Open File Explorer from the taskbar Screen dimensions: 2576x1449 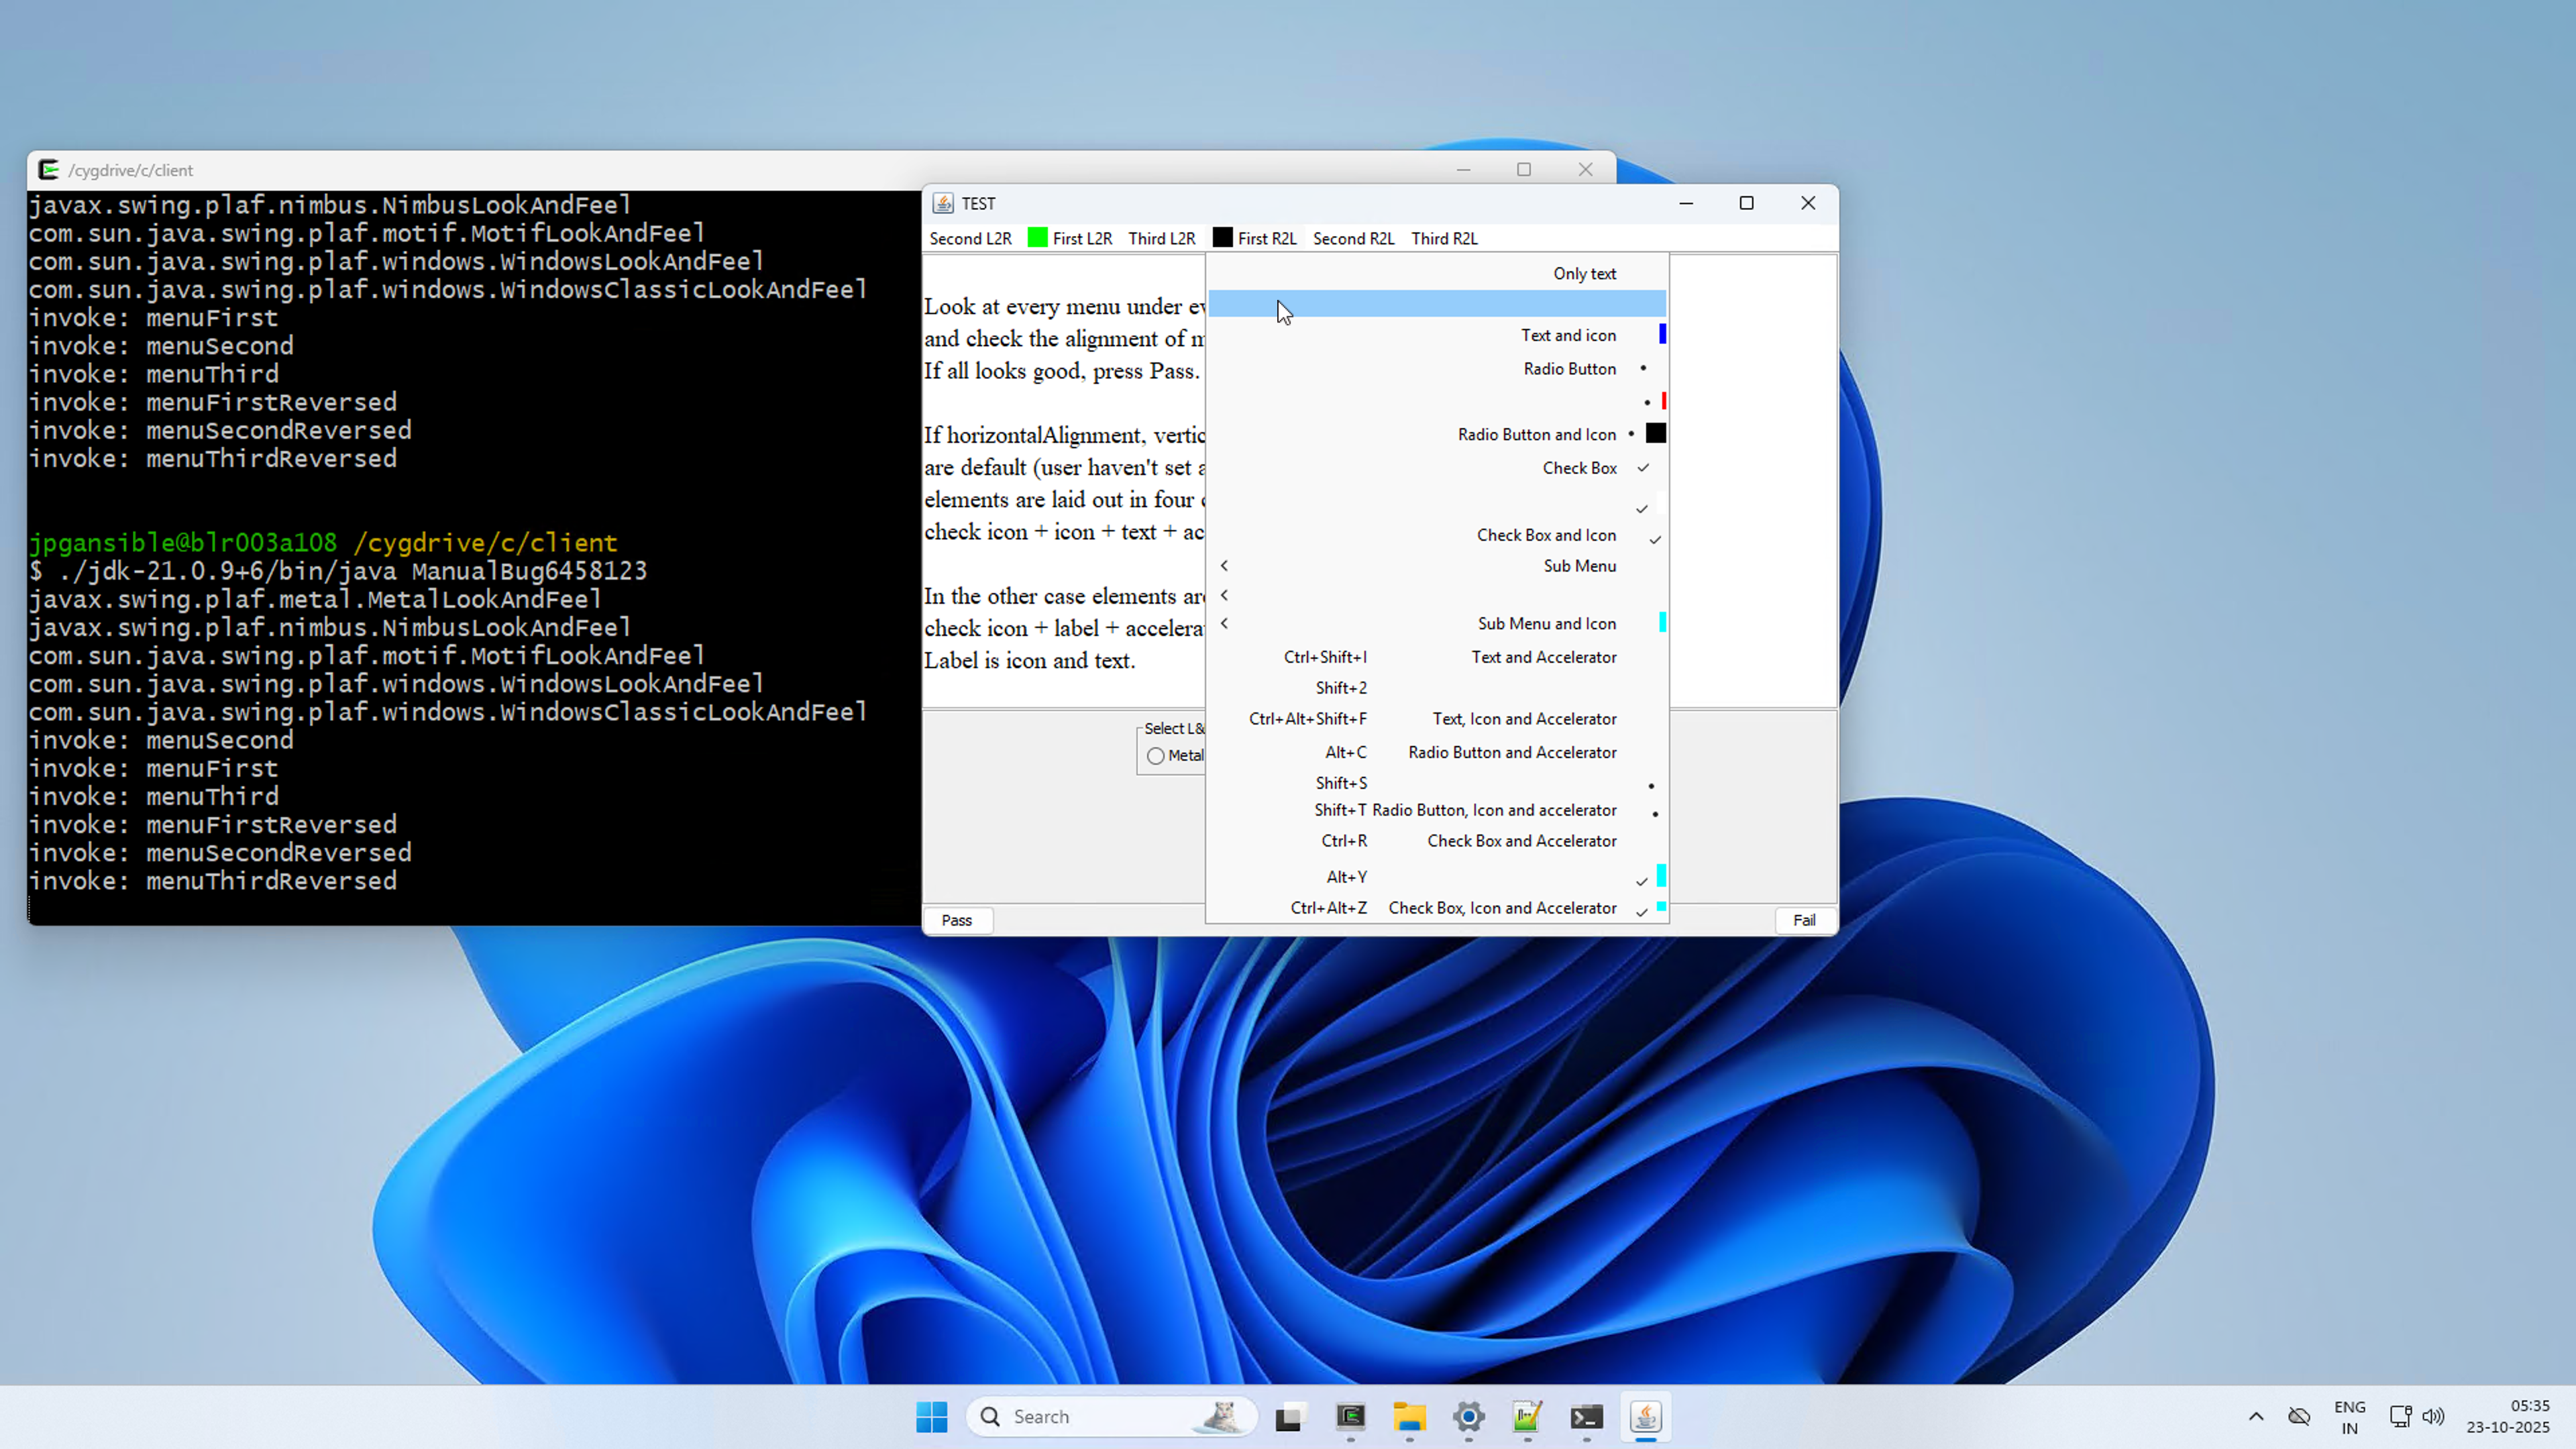click(x=1409, y=1416)
